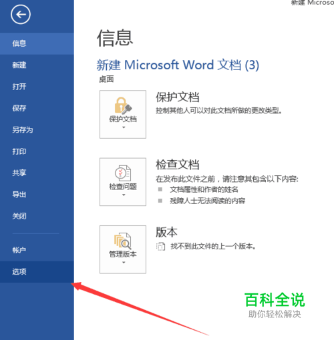Viewport: 334px width, 340px height.
Task: Click the 检查文档 section heading
Action: [x=178, y=165]
